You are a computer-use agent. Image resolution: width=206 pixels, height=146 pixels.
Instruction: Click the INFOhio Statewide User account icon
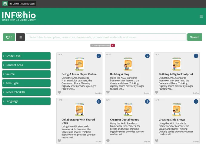[5, 4]
